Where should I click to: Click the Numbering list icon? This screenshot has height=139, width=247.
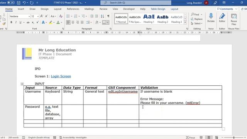click(76, 16)
